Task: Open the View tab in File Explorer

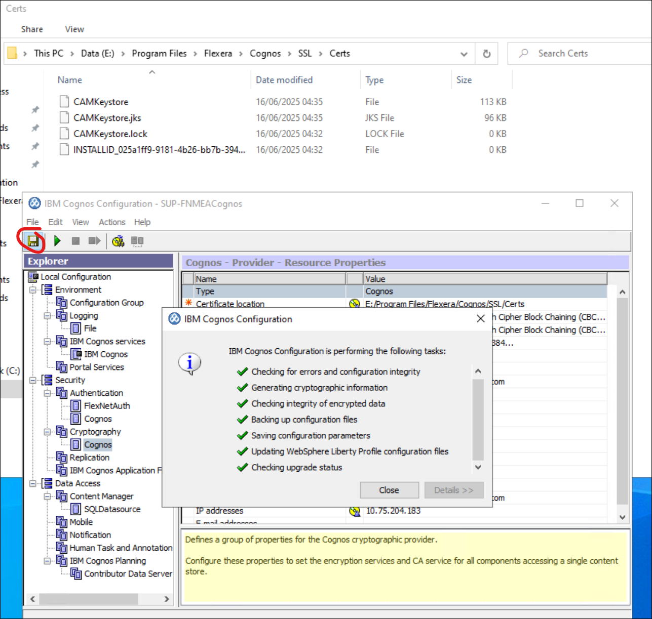Action: pos(74,29)
